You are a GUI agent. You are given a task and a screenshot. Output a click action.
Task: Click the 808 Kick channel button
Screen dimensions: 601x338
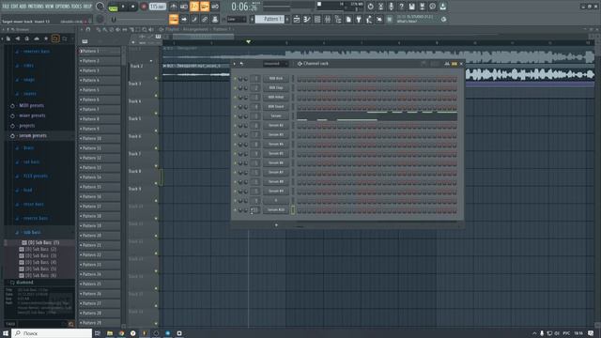pos(275,79)
